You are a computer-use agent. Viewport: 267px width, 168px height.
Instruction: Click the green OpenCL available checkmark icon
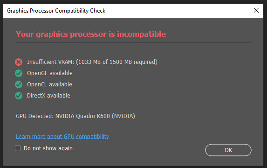tap(19, 84)
